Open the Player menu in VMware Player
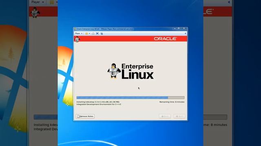The width and height of the screenshot is (261, 146). [x=79, y=33]
